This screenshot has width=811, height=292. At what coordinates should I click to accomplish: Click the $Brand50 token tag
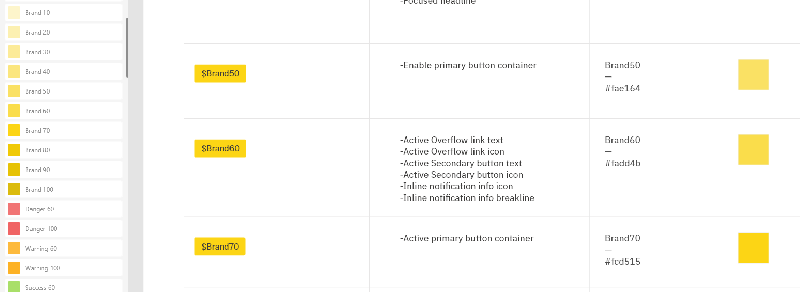220,73
